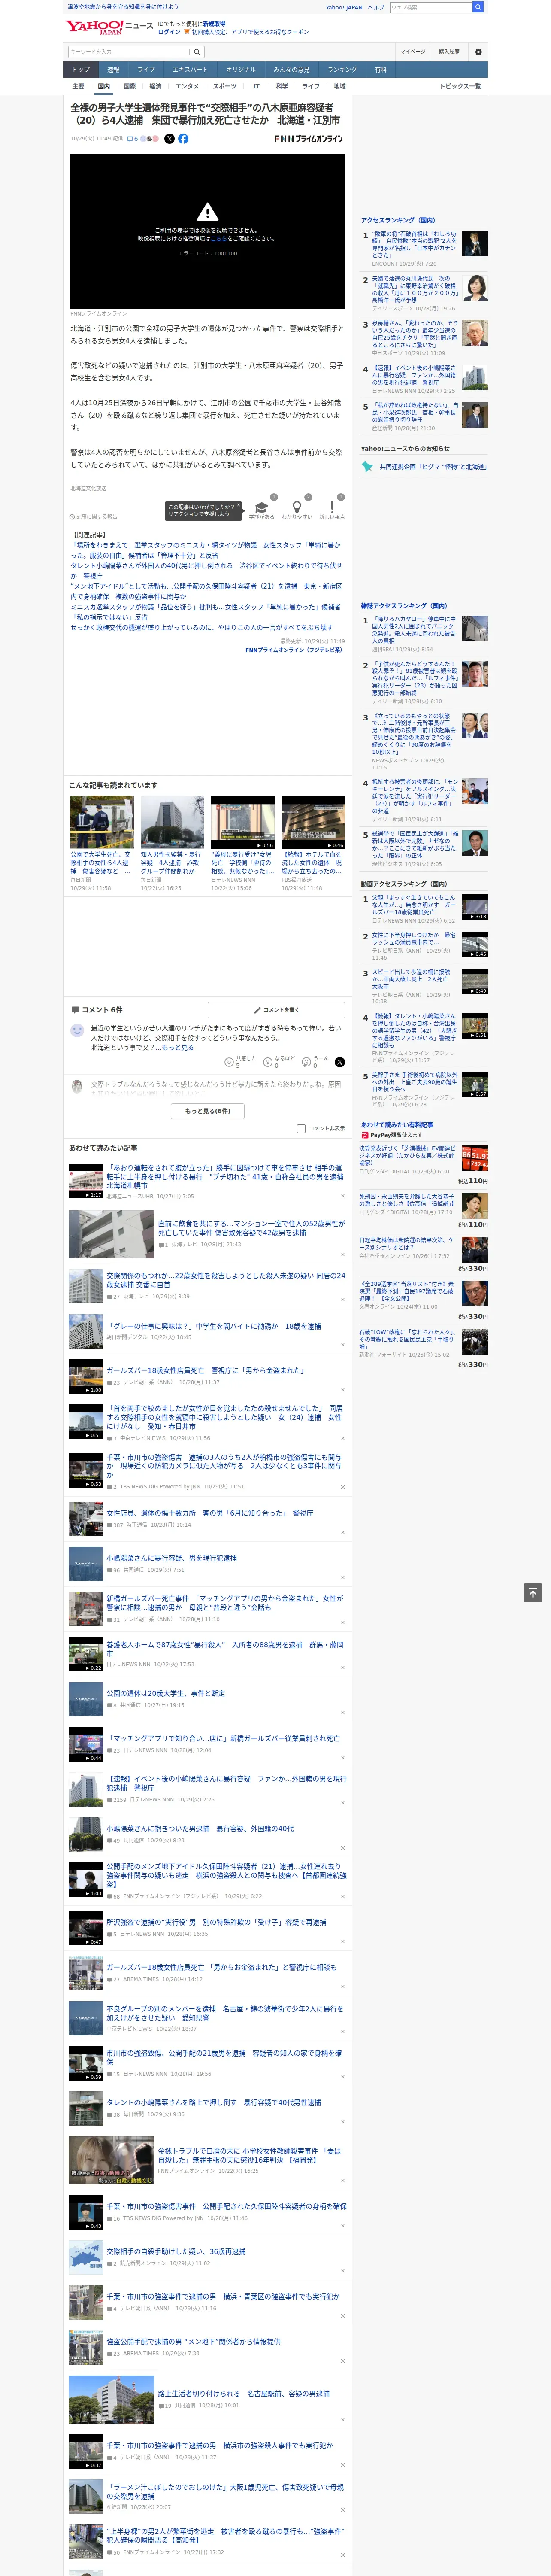Open the 小嶋陽菜さんに暴行容疑 article link
The image size is (551, 2576).
(172, 1558)
